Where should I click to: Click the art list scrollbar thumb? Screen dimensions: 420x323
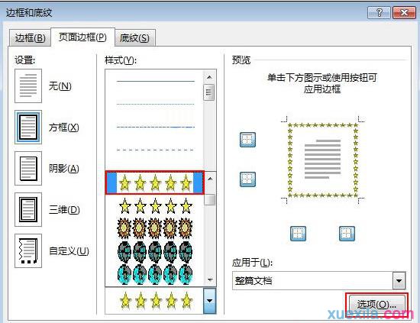pyautogui.click(x=211, y=200)
